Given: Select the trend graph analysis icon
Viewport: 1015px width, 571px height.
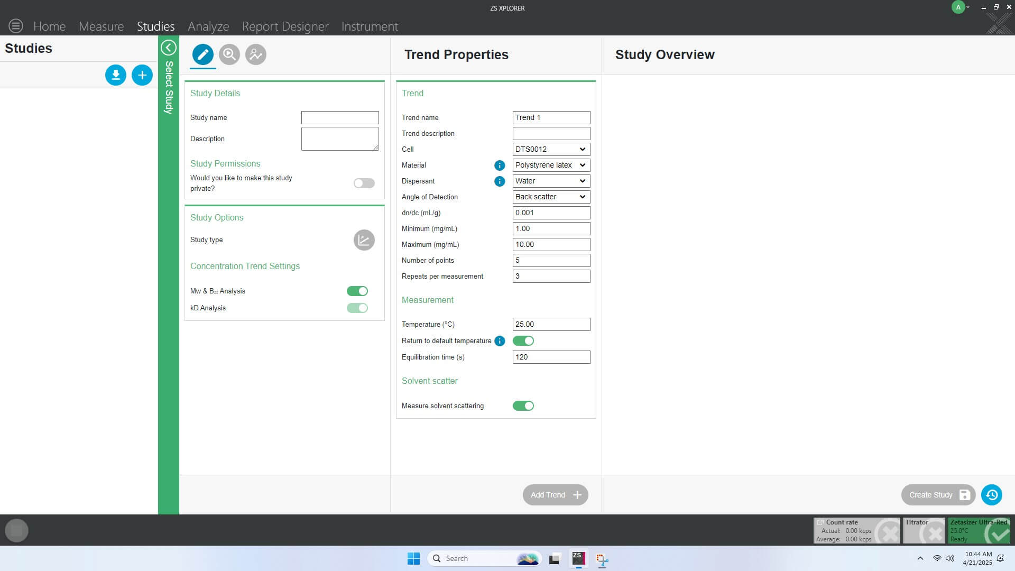Looking at the screenshot, I should click(x=256, y=54).
